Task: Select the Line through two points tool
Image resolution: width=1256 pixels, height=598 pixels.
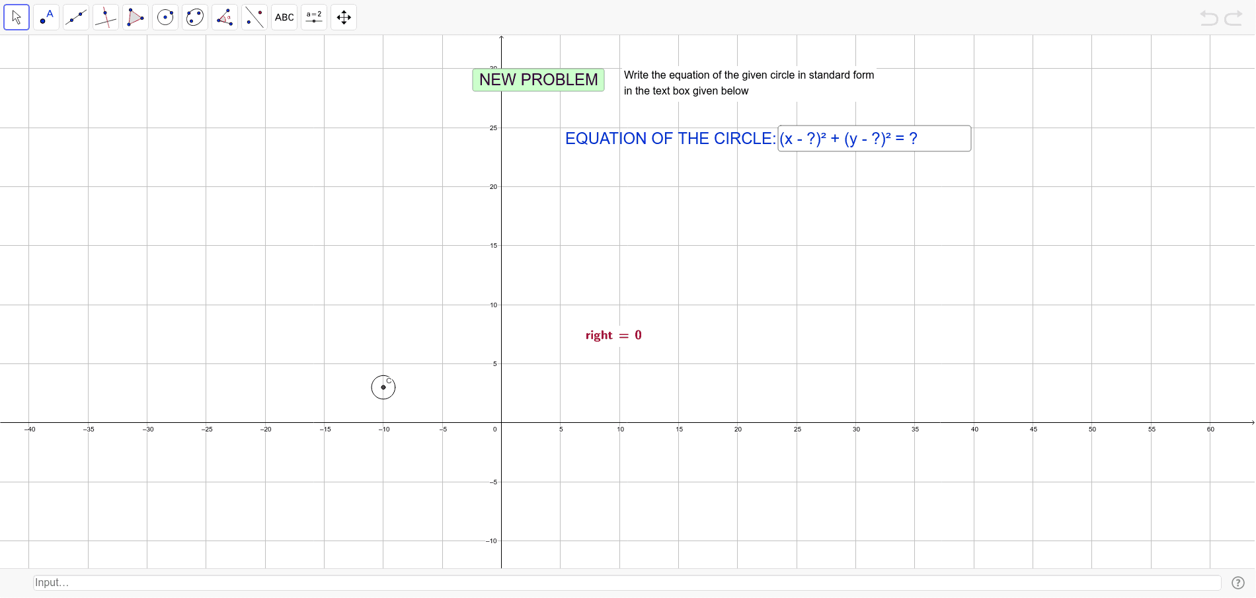Action: 76,17
